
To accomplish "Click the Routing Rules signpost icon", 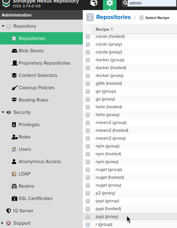I will click(14, 100).
